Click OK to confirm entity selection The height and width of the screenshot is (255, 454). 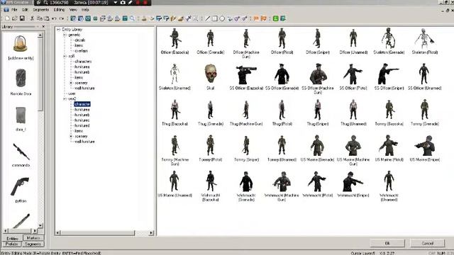click(x=387, y=243)
